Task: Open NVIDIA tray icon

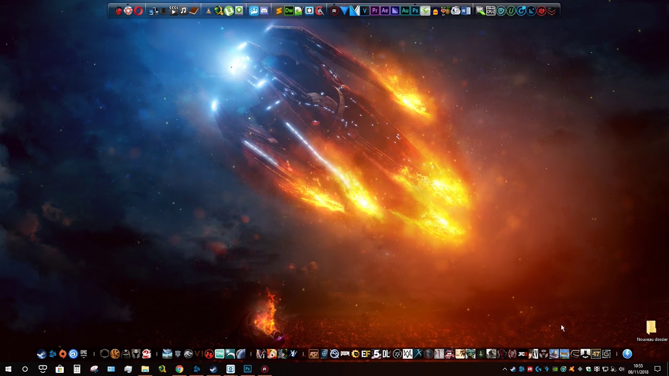Action: [555, 369]
